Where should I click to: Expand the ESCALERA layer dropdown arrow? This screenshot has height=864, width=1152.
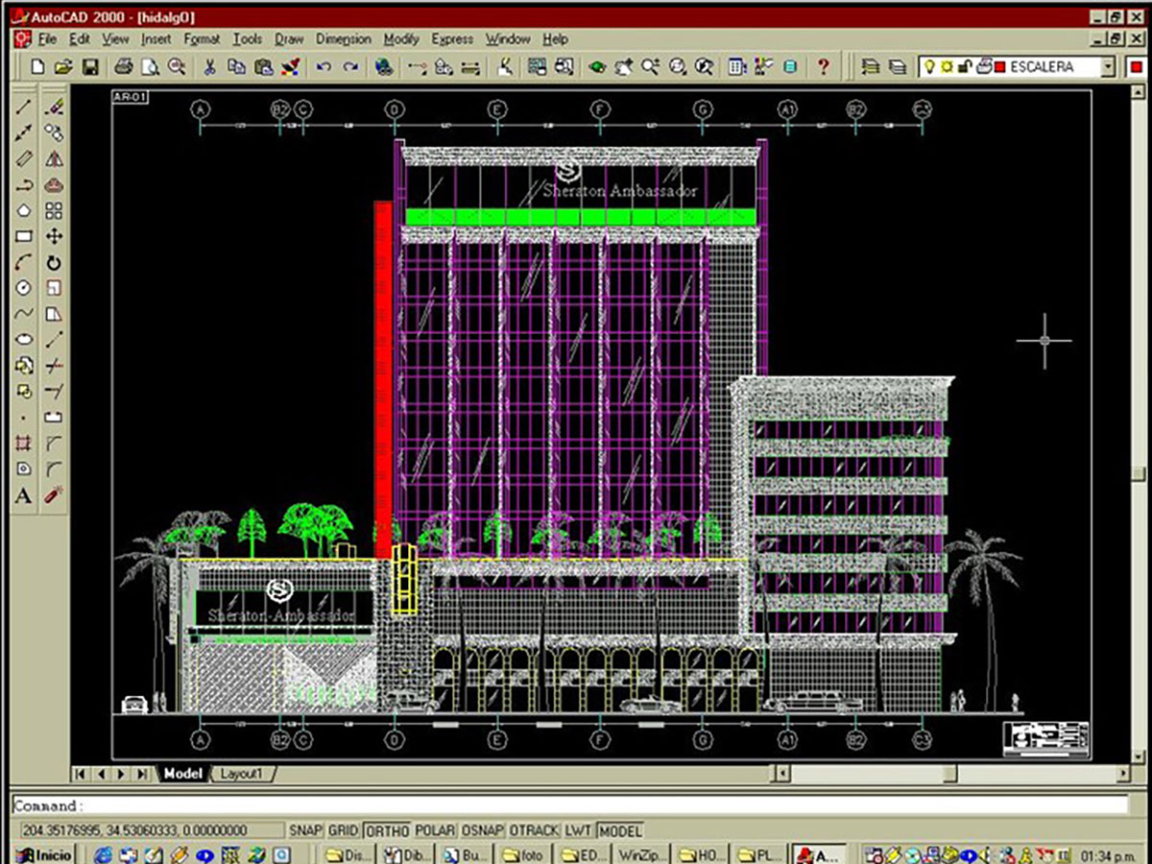click(1109, 67)
